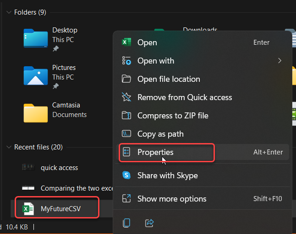Choose Properties from the context menu
The width and height of the screenshot is (296, 234).
(x=156, y=152)
